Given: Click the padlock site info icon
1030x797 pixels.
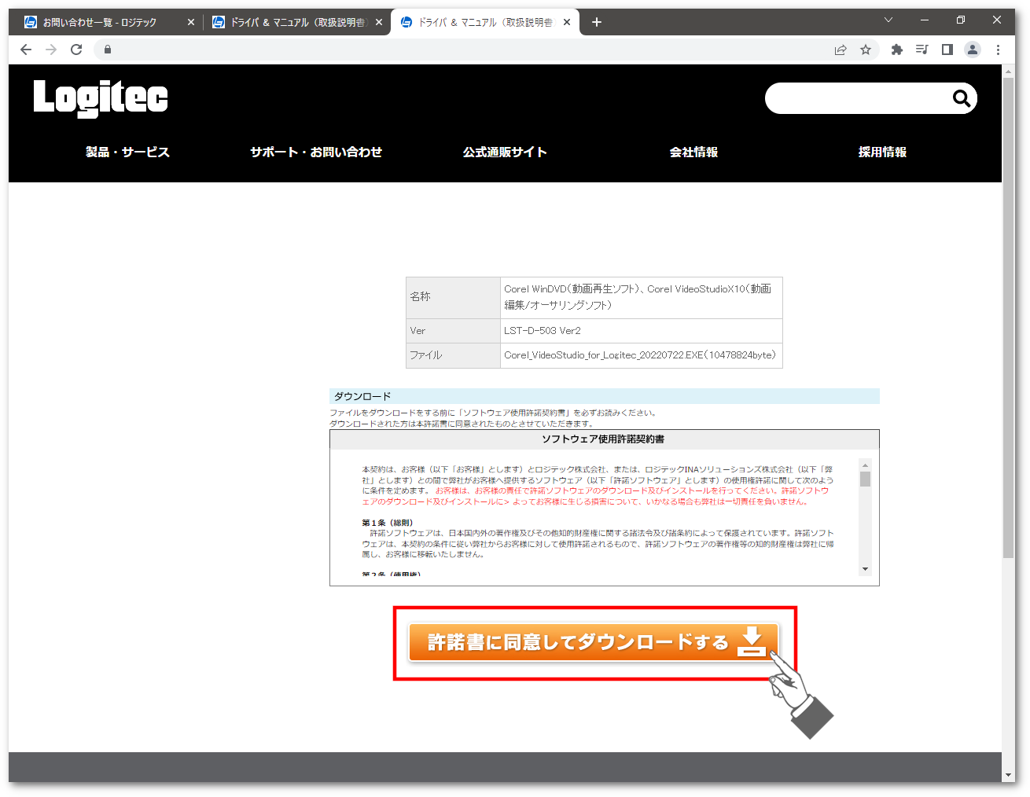Looking at the screenshot, I should [x=108, y=50].
